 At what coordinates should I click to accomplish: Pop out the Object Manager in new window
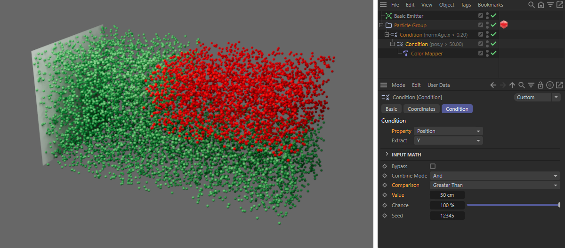pyautogui.click(x=559, y=5)
